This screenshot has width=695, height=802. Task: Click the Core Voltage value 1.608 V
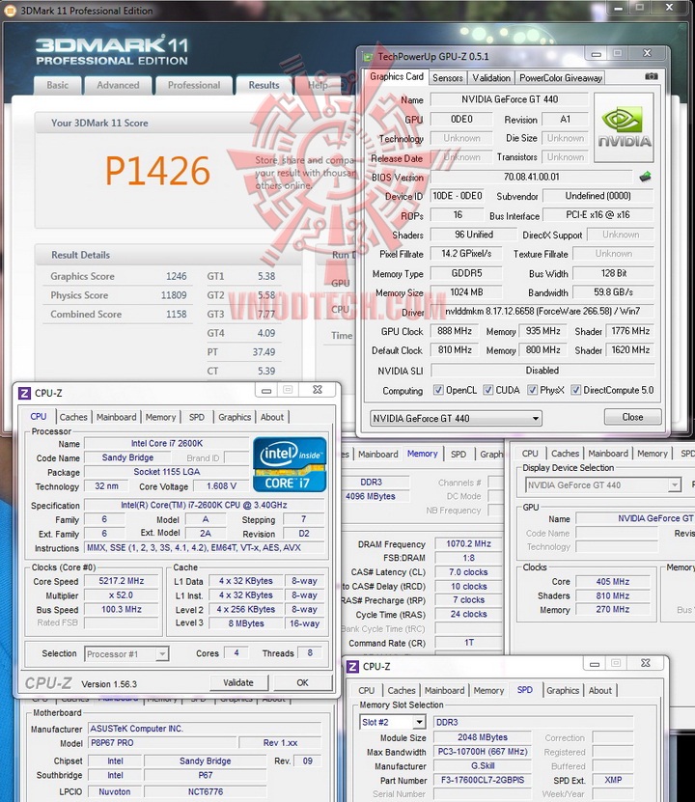221,485
